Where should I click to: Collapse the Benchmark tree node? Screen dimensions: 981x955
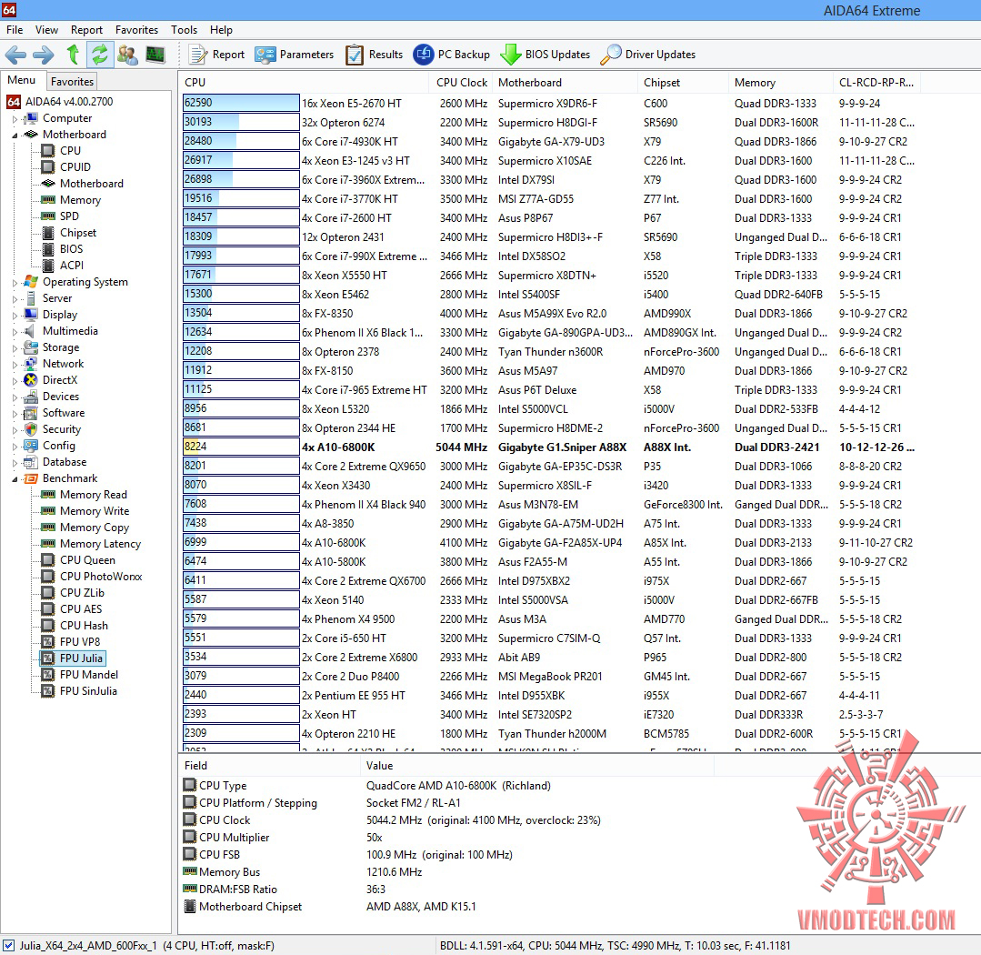(x=15, y=479)
